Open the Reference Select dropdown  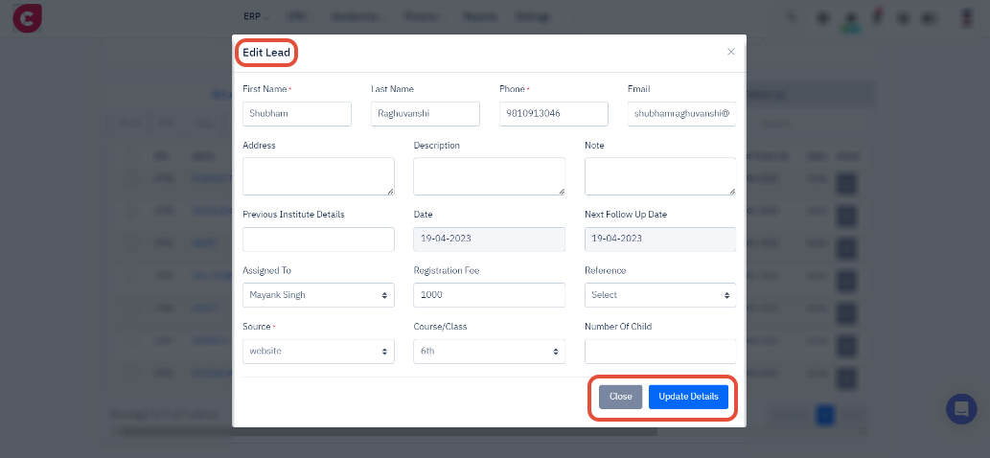(660, 295)
